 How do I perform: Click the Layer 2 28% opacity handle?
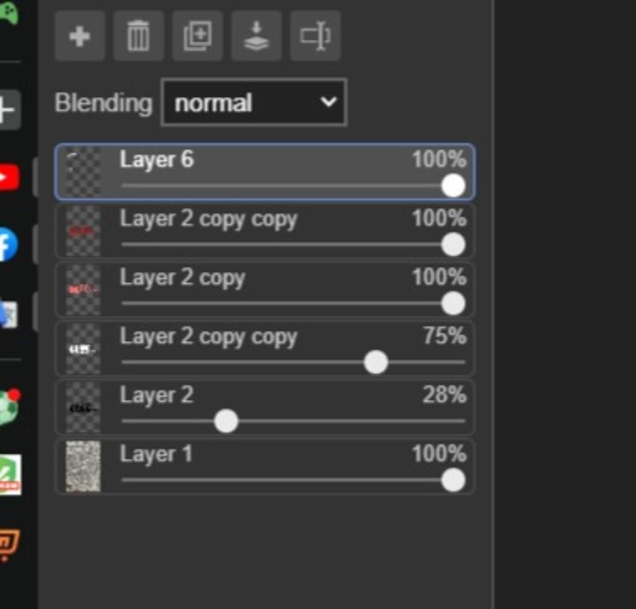click(226, 421)
